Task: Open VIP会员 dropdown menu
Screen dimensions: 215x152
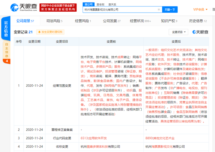Action: (x=200, y=10)
